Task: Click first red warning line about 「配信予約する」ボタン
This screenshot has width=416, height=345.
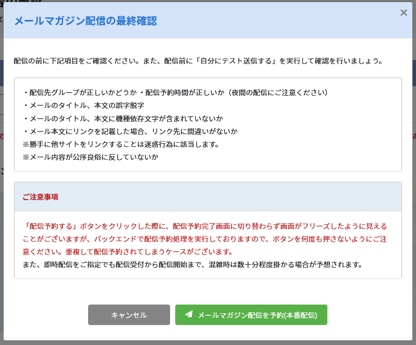Action: click(204, 226)
